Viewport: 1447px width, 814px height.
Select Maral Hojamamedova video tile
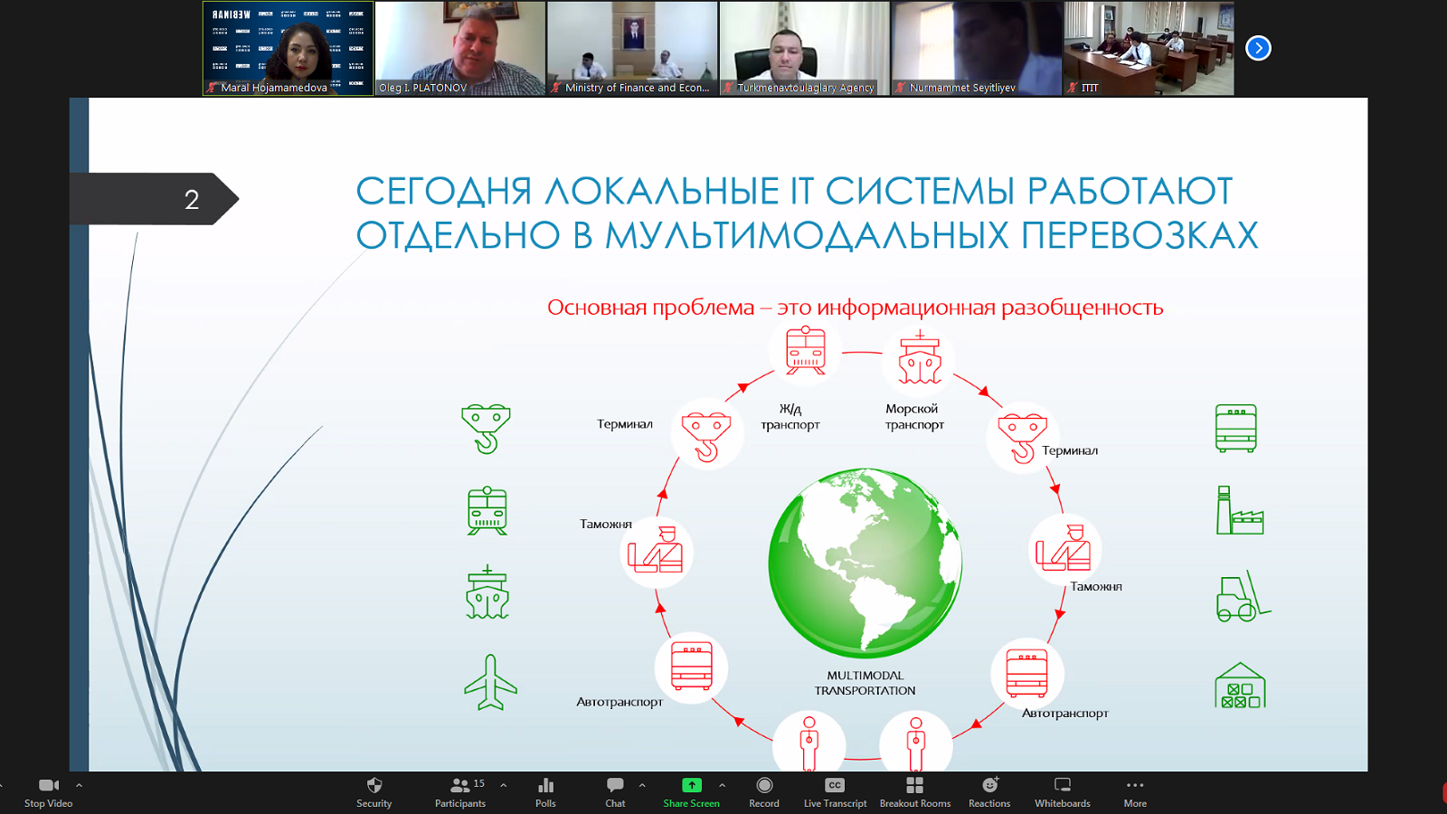point(288,48)
